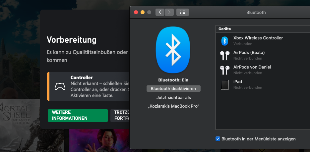Click the Verbunden status text

coord(243,44)
